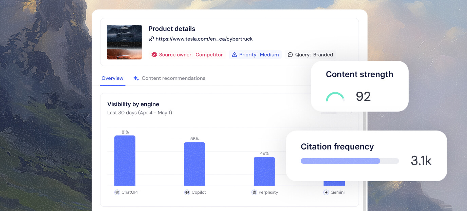
Task: Click the Copilot engine icon
Action: (x=187, y=192)
